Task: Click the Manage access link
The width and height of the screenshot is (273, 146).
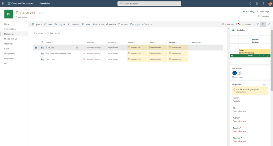Action: point(238,77)
